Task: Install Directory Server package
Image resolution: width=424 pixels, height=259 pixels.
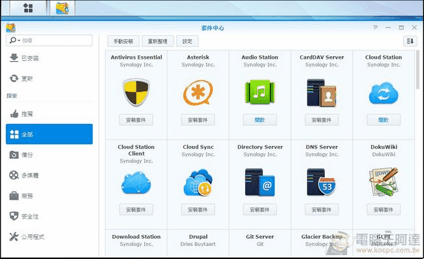Action: point(260,209)
